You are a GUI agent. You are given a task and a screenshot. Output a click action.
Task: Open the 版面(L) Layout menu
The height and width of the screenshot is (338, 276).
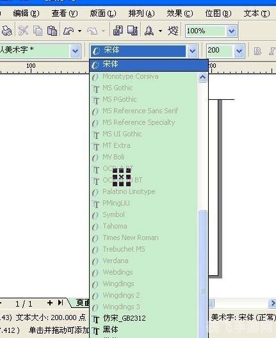tap(103, 14)
